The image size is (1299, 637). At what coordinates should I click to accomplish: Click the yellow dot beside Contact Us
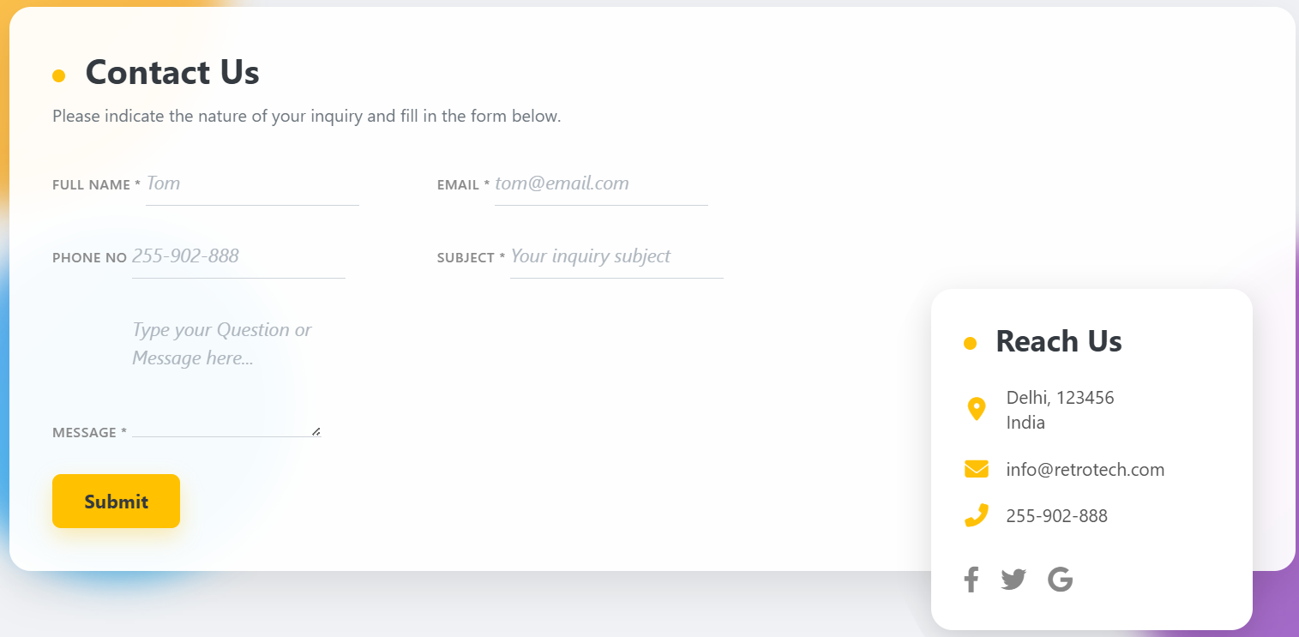tap(58, 75)
